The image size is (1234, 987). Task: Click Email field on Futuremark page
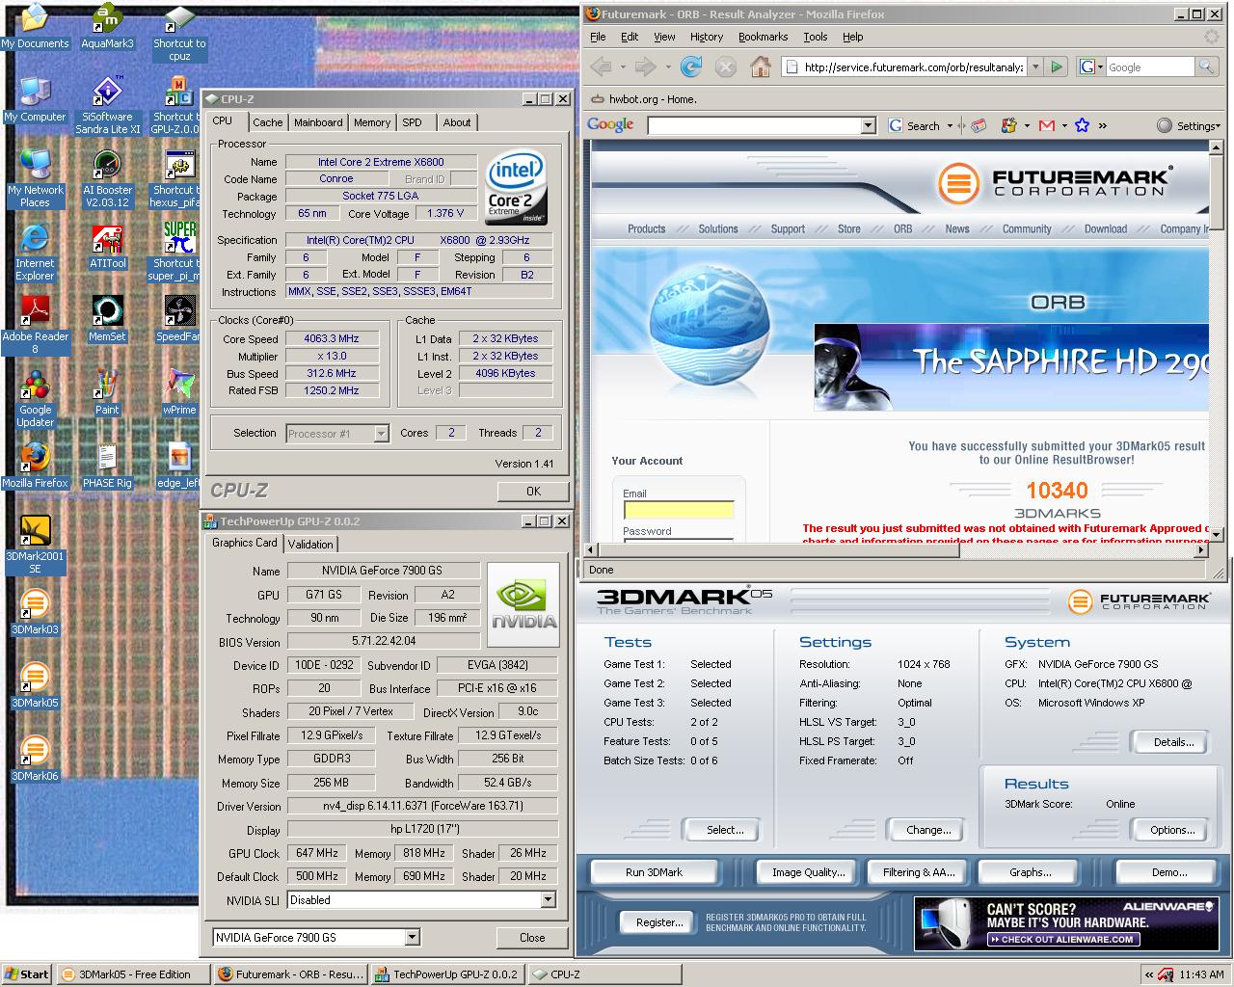[x=678, y=510]
